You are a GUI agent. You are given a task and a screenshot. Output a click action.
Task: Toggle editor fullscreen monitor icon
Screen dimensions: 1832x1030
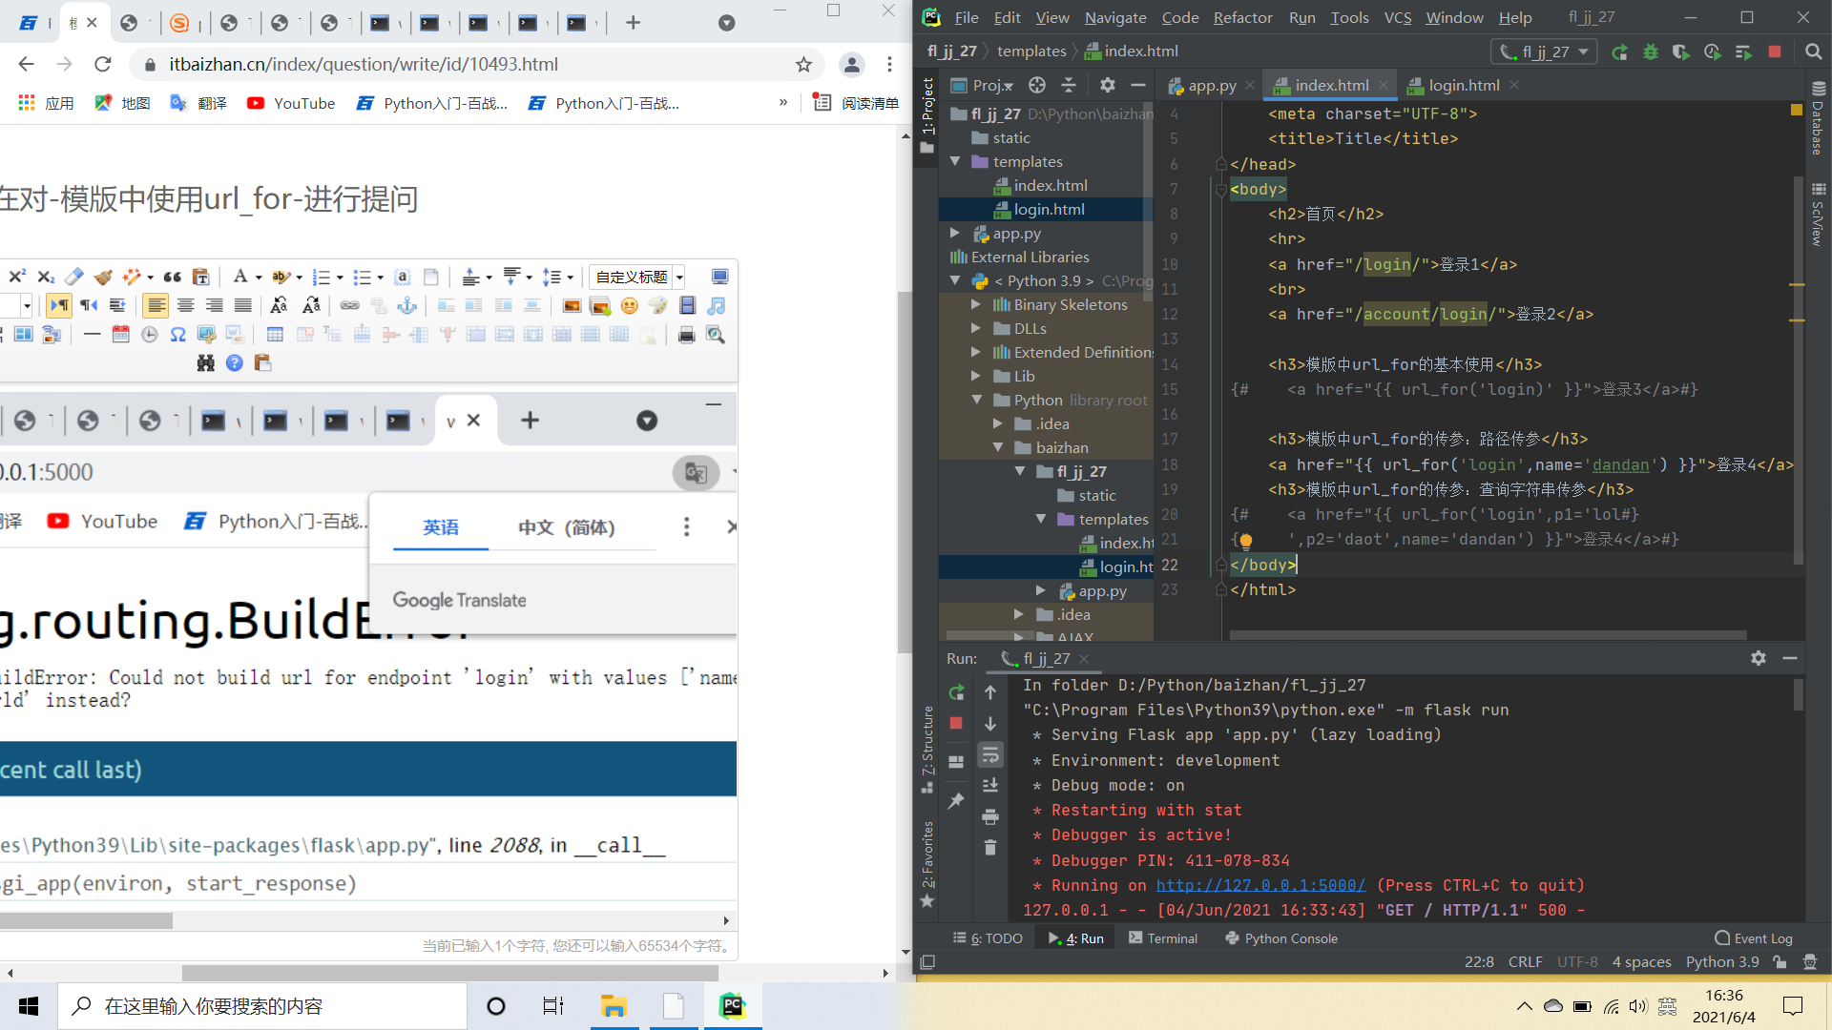[720, 277]
